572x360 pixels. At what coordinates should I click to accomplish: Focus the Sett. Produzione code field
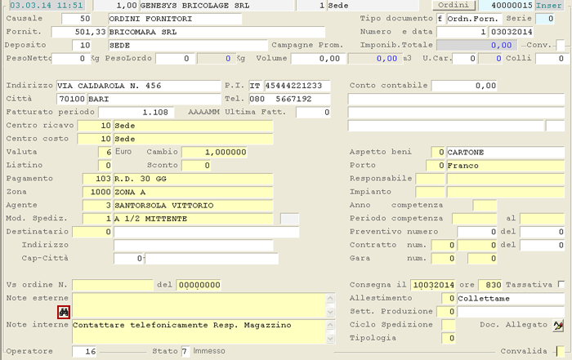[x=446, y=312]
